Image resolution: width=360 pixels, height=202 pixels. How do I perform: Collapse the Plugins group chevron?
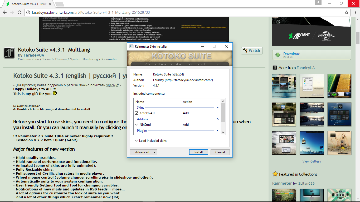coord(218,131)
